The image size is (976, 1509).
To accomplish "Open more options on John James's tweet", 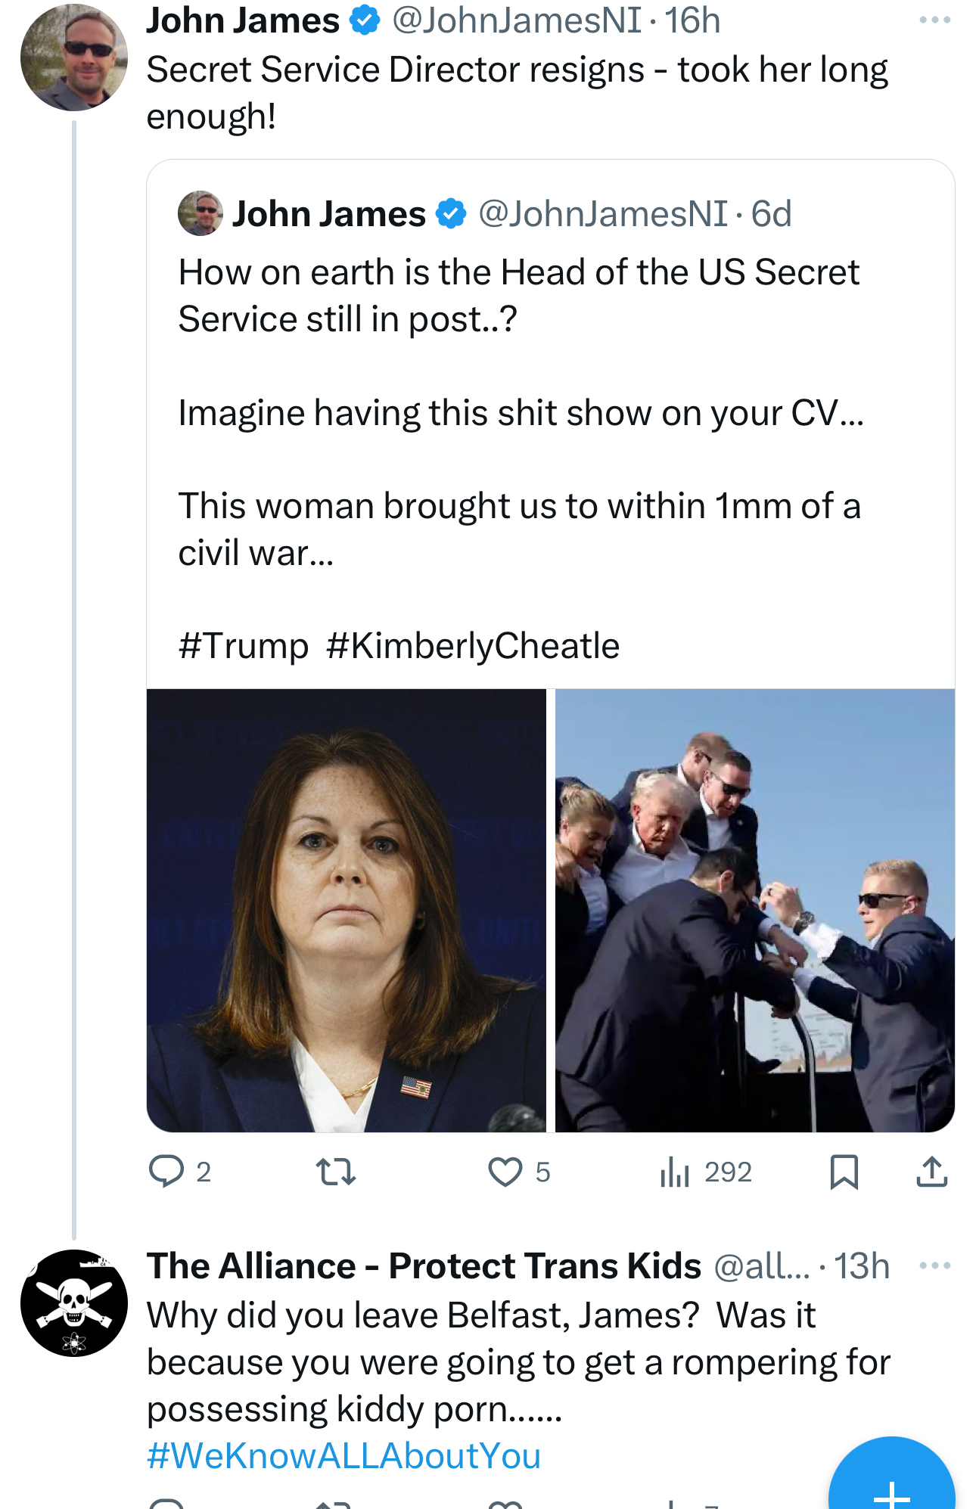I will (934, 20).
